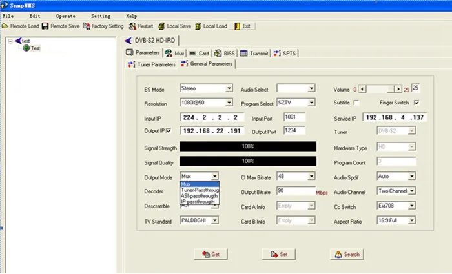Collapse the test tree node

point(10,41)
